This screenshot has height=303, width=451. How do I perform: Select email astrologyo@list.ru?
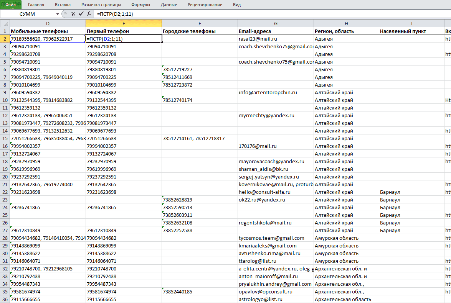coord(276,299)
